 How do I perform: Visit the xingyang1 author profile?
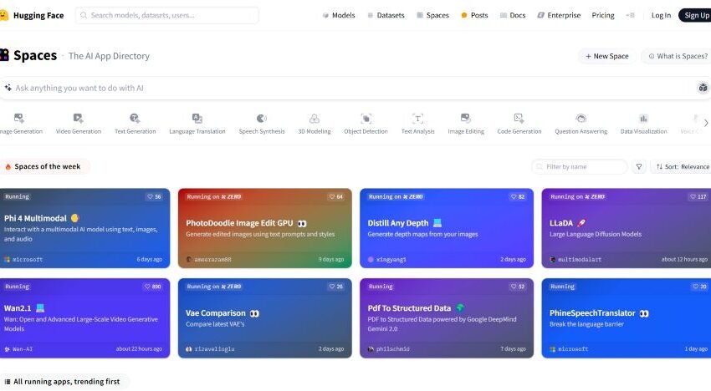(387, 260)
